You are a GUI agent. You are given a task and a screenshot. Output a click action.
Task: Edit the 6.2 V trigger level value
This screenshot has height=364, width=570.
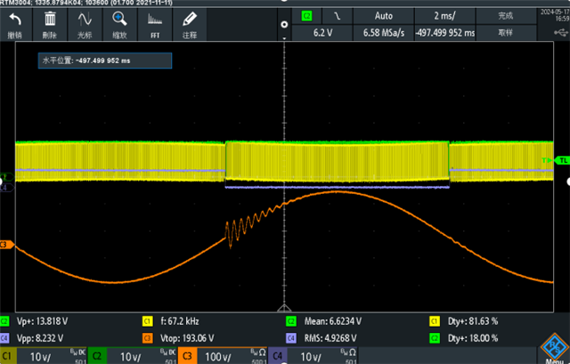(322, 33)
